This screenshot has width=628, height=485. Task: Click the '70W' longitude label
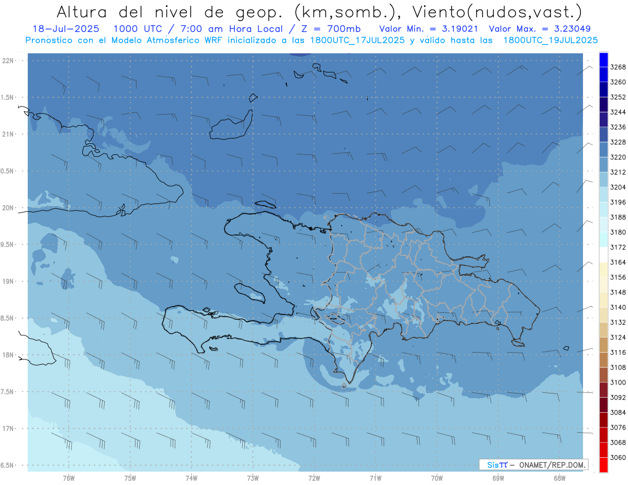(x=437, y=478)
